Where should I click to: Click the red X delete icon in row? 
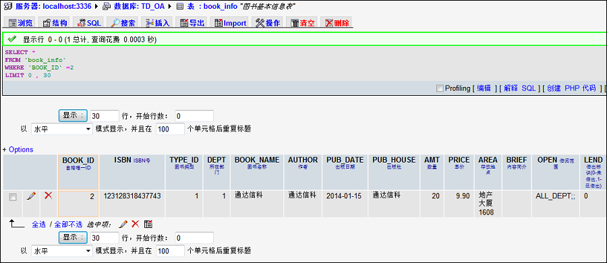(49, 196)
